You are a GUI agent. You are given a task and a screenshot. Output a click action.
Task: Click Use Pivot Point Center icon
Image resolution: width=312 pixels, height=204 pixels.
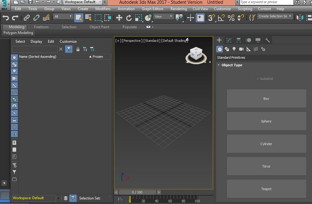click(x=179, y=18)
